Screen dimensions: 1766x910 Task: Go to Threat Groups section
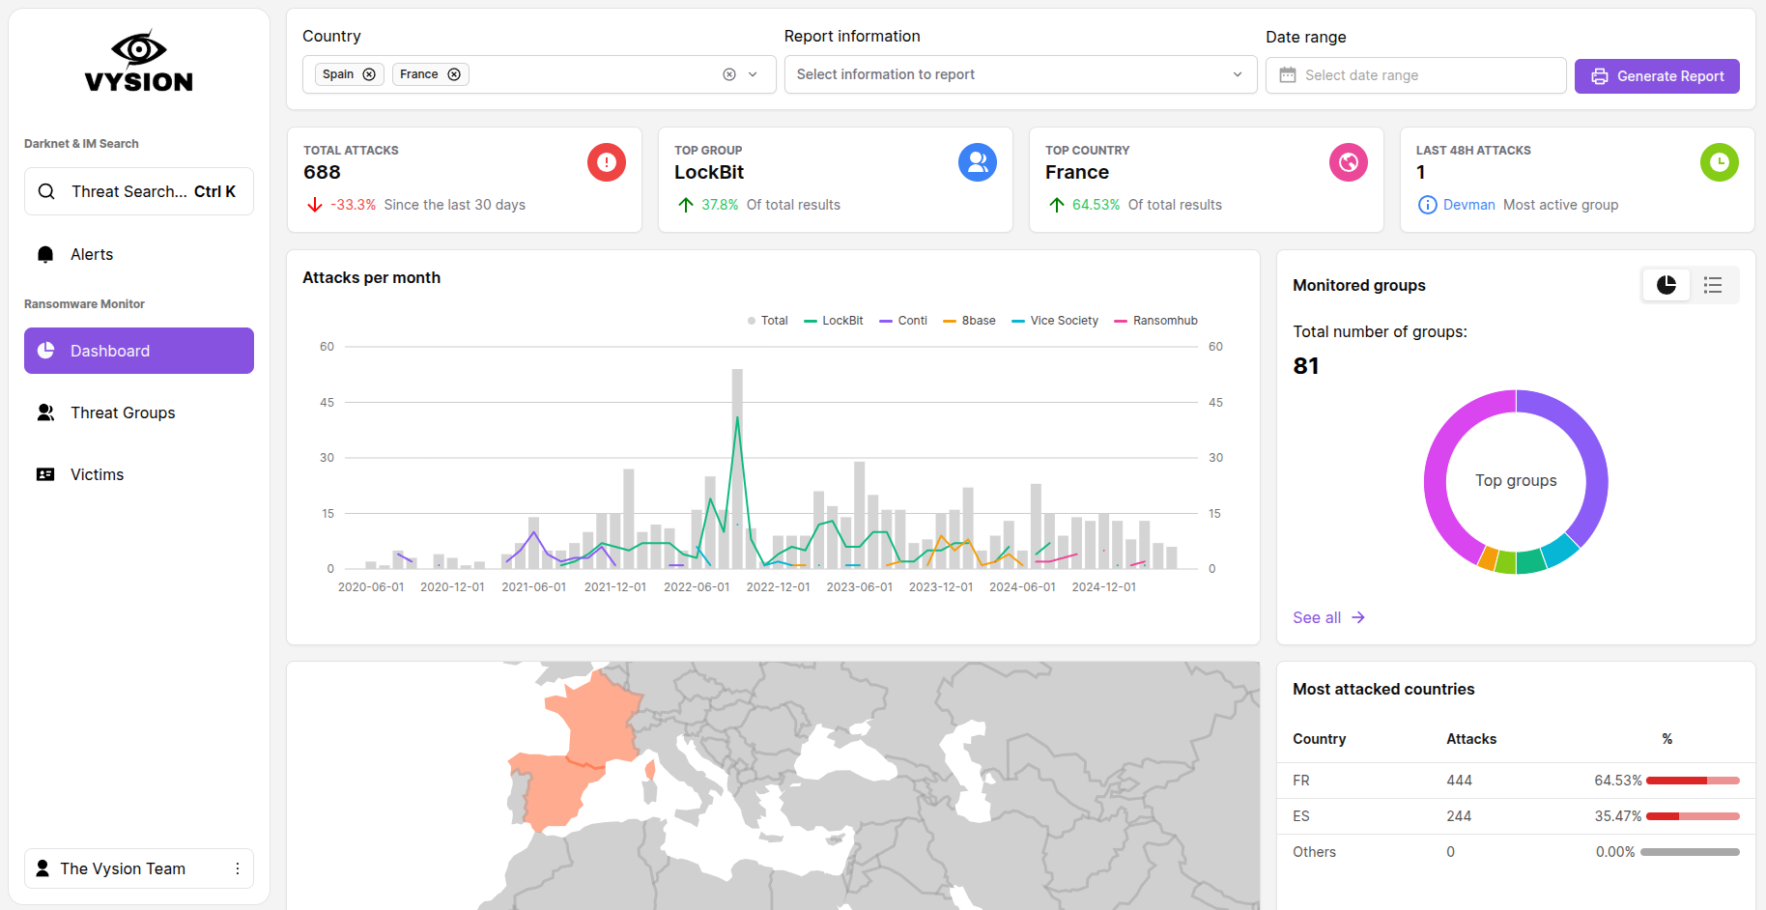coord(123,412)
